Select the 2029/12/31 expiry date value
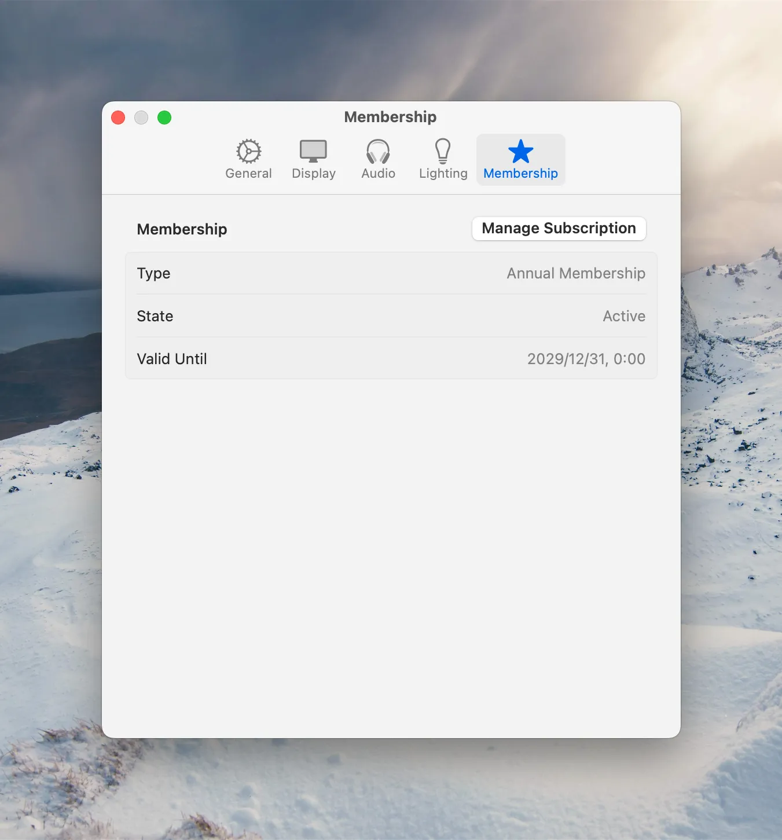The image size is (782, 840). point(586,359)
